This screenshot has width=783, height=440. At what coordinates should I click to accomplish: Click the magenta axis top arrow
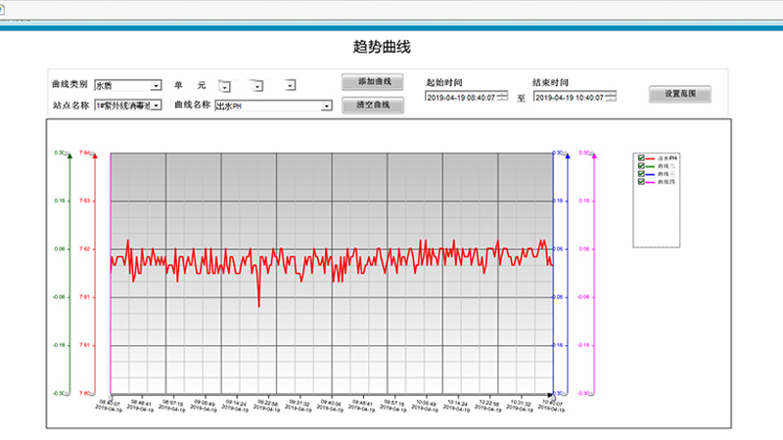[x=593, y=154]
